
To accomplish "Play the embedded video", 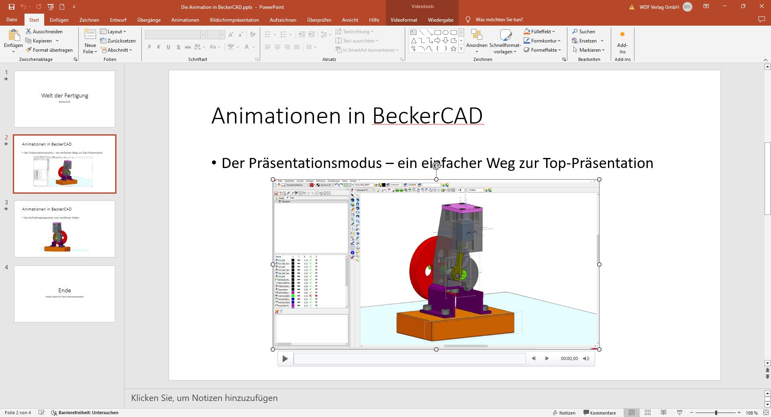I will [285, 358].
